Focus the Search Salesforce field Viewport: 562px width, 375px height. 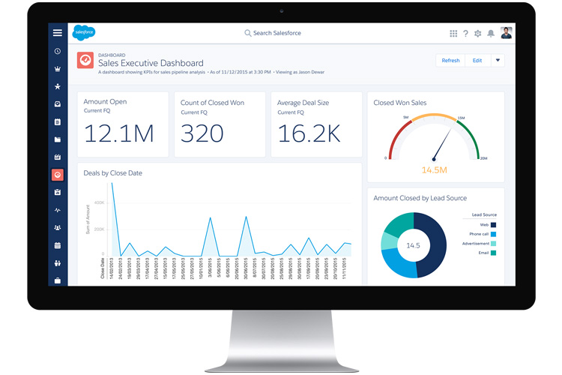click(x=273, y=33)
